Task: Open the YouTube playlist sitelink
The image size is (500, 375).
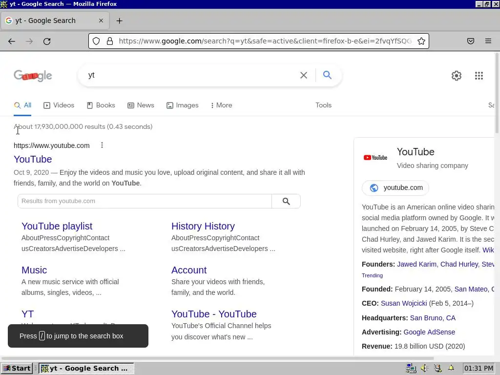Action: click(x=57, y=226)
